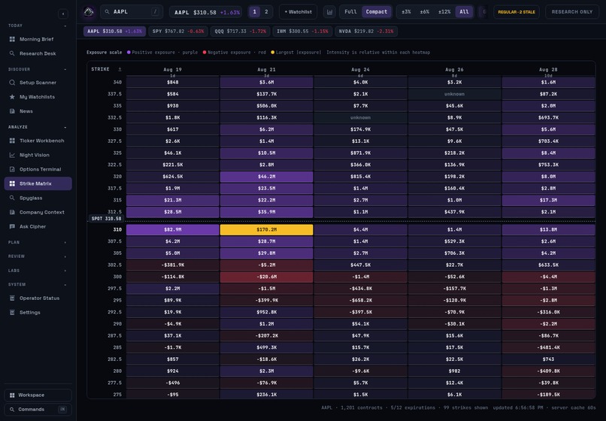Select the ±3% strike range

click(406, 12)
